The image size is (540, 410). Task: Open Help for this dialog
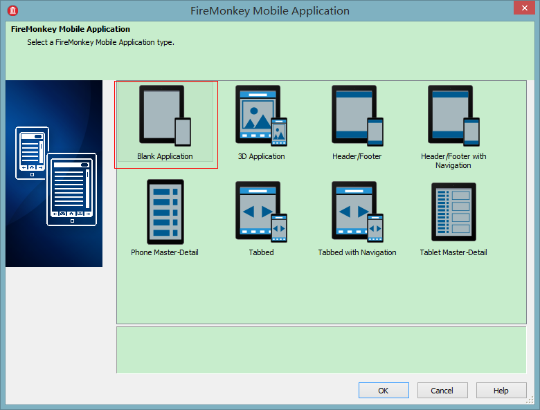coord(501,391)
